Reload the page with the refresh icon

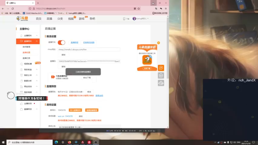[x=13, y=9]
